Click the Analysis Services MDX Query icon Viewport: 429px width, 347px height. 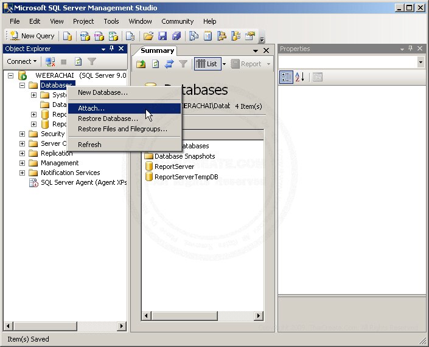[x=85, y=36]
